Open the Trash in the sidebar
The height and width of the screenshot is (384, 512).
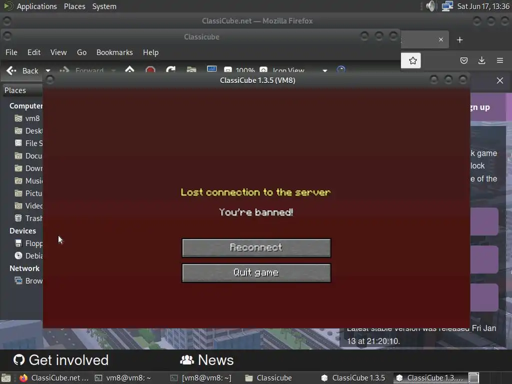(x=28, y=218)
